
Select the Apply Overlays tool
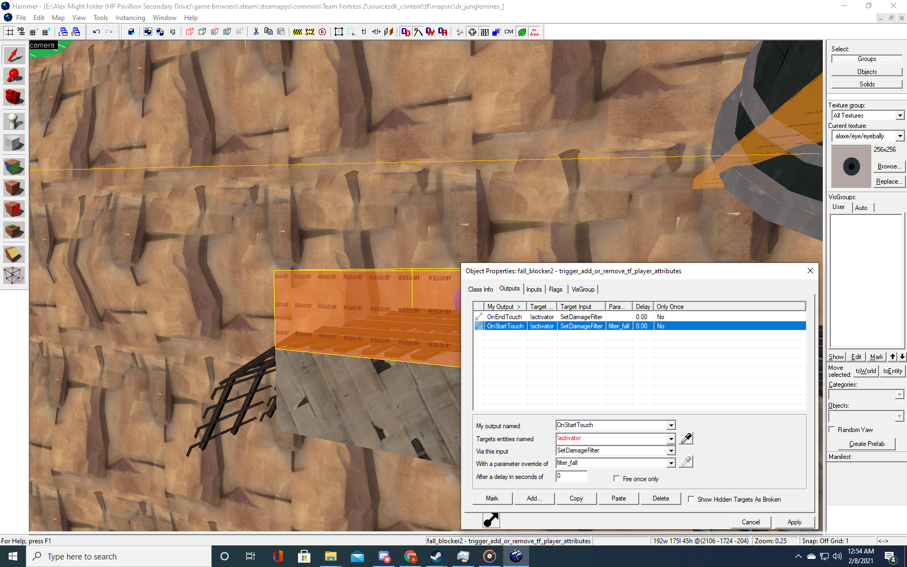point(14,231)
